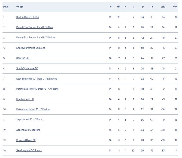Open Mount Eliza Soccer Club BU13 Yellow
Viewport: 182px width, 158px height.
click(x=35, y=38)
